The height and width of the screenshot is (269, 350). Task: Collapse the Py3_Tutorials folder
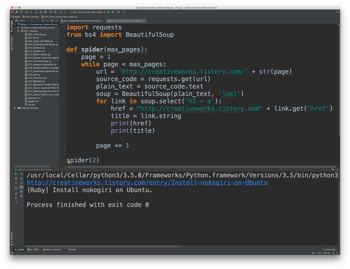(x=18, y=31)
